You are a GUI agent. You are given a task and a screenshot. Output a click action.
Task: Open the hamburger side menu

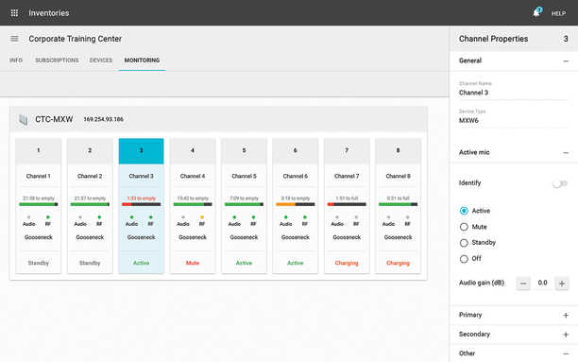pos(14,39)
